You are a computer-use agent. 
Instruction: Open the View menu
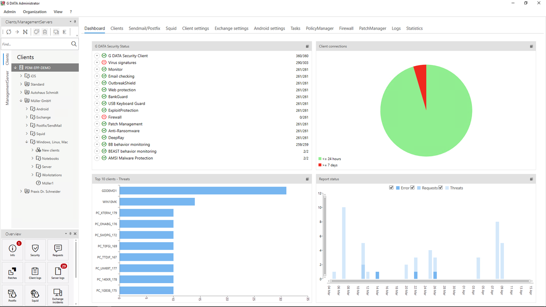point(58,12)
